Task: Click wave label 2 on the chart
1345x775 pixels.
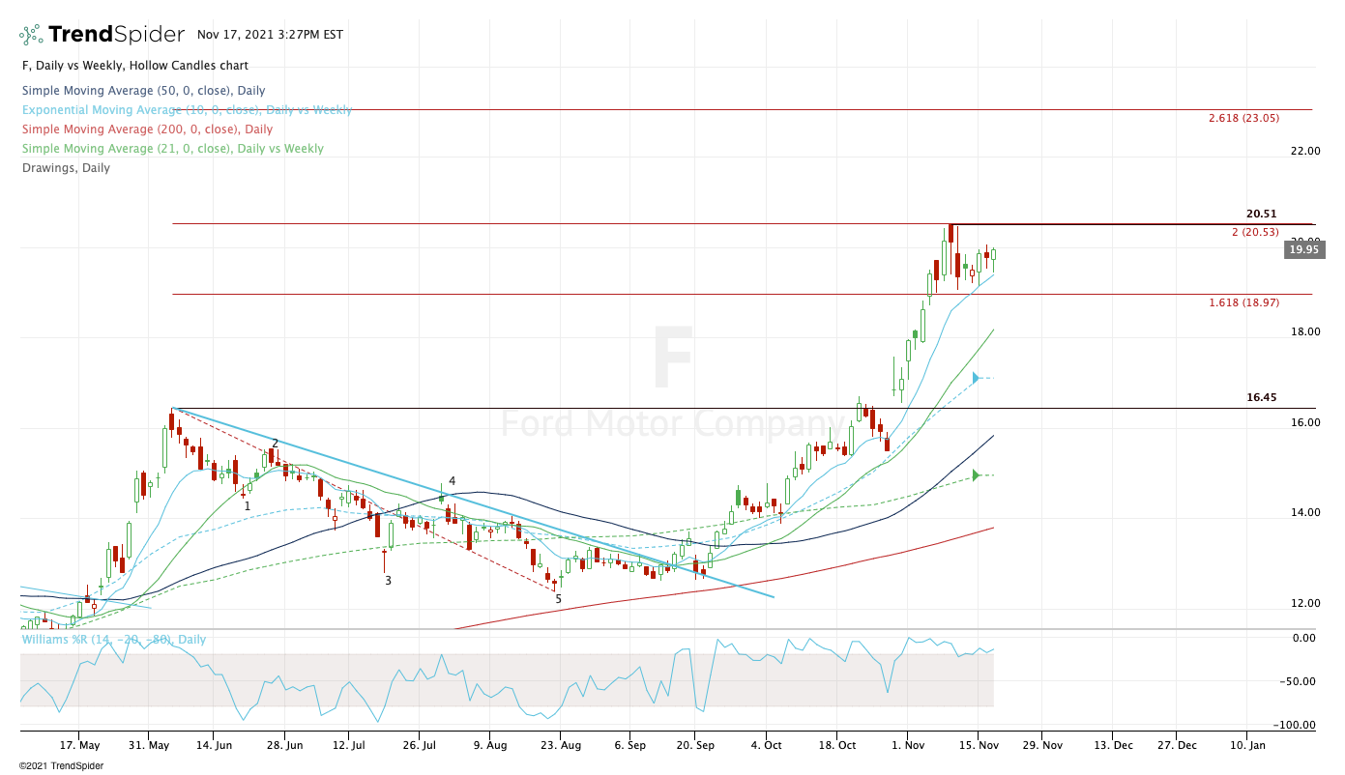Action: click(x=275, y=444)
